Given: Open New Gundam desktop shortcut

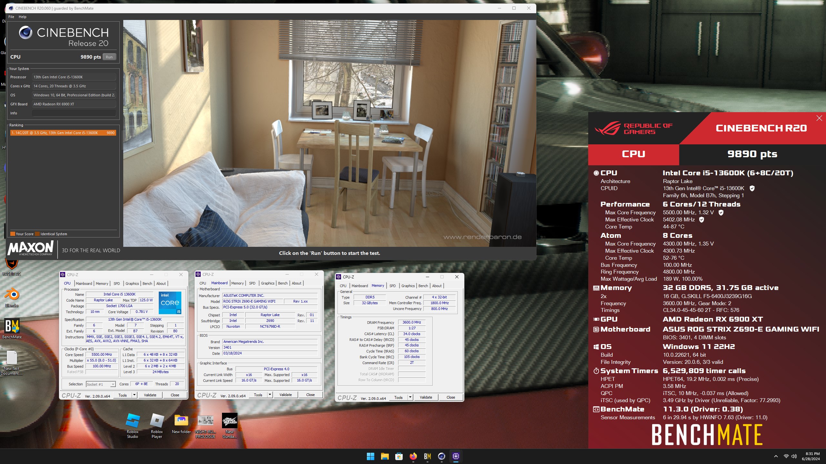Looking at the screenshot, I should point(230,426).
